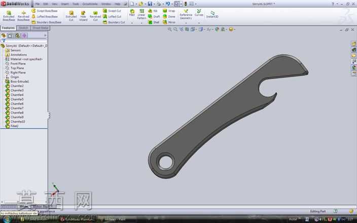The height and width of the screenshot is (223, 357).
Task: Select Chamfer10 in feature tree
Action: [15, 122]
